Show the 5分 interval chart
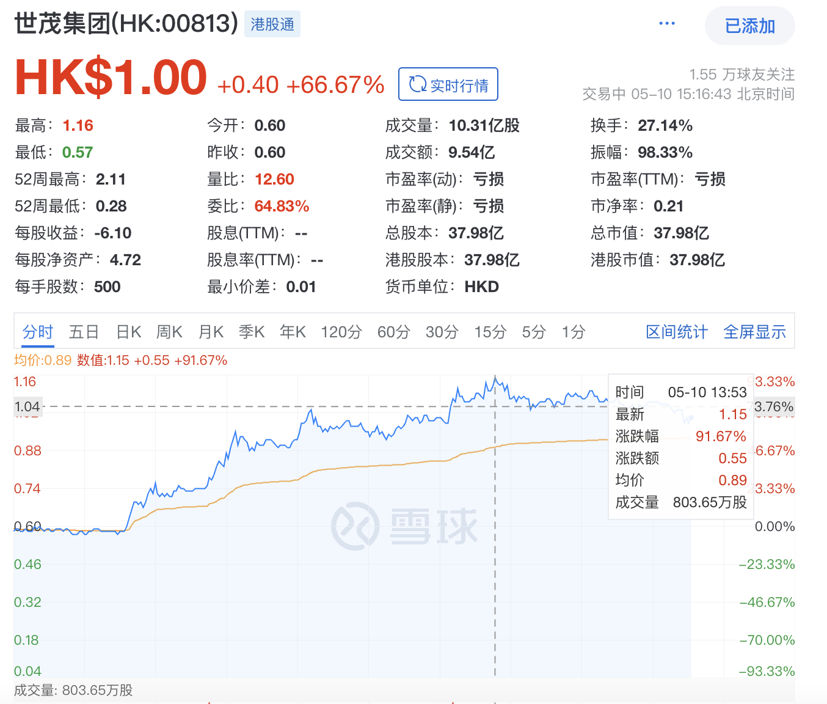This screenshot has width=827, height=704. 533,332
